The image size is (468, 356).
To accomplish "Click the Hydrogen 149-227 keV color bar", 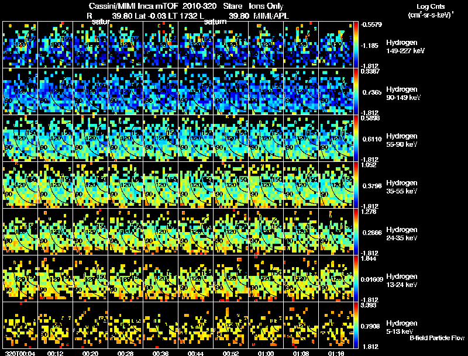I will pos(356,45).
